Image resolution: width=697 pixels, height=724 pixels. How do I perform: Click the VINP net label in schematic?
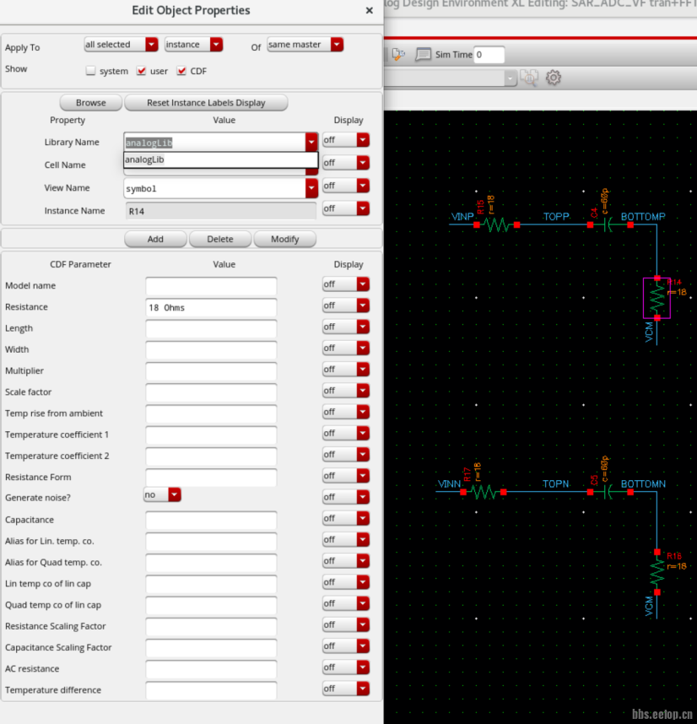462,217
